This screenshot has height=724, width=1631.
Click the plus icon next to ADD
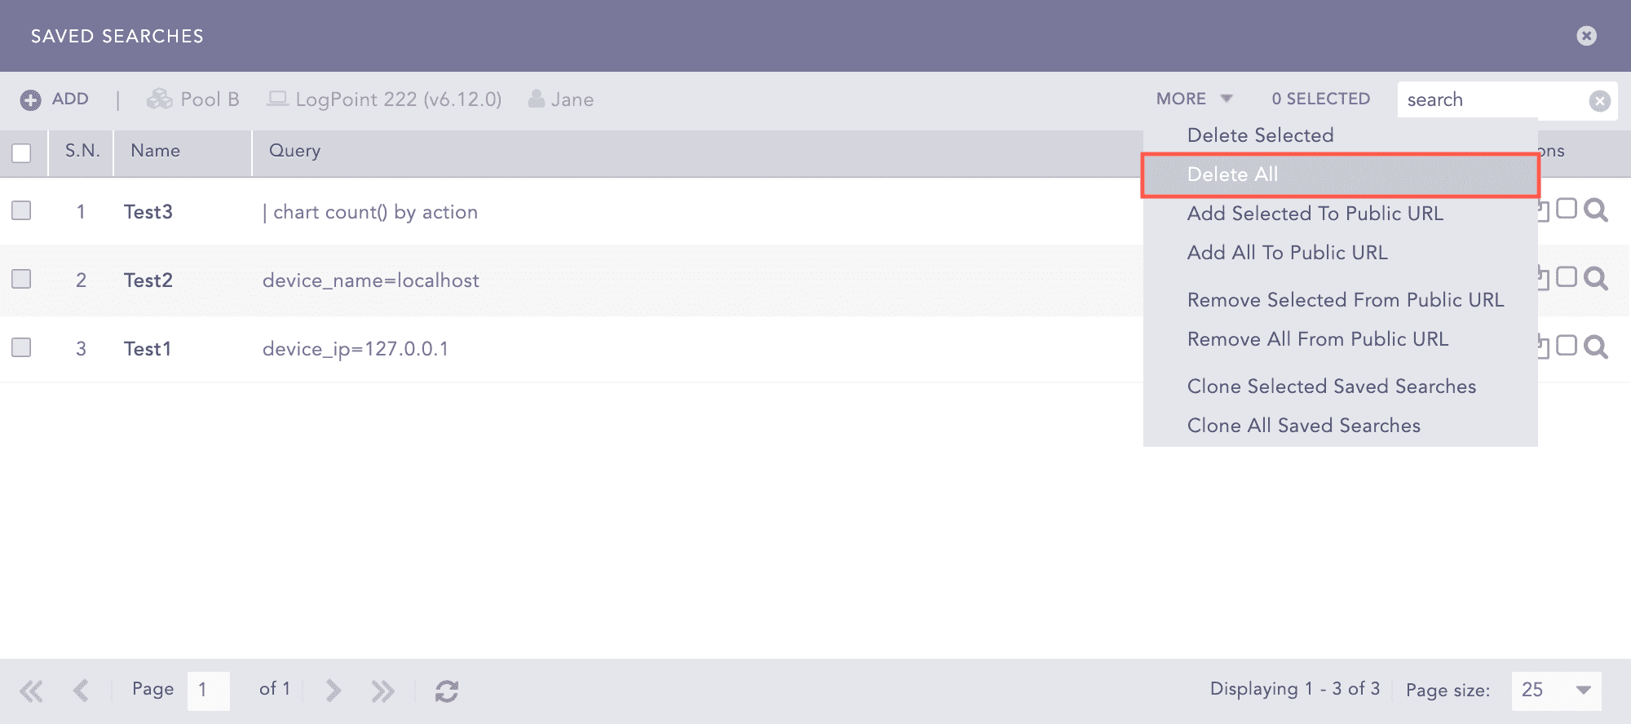pyautogui.click(x=30, y=99)
